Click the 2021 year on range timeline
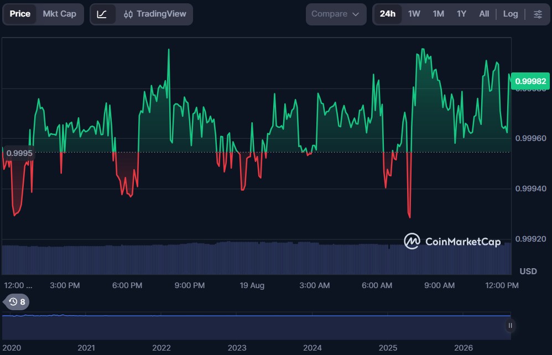Viewport: 552px width, 355px height. tap(86, 348)
